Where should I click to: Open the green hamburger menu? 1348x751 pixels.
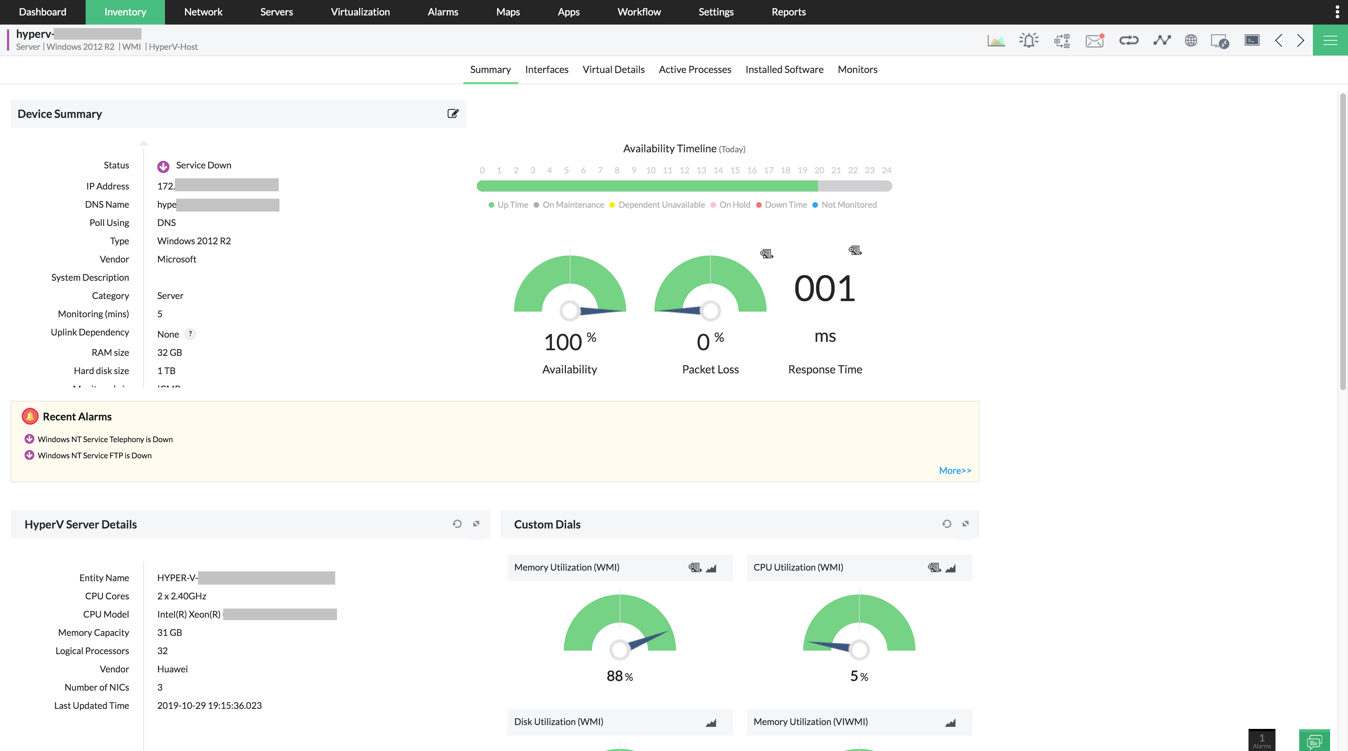click(x=1330, y=40)
